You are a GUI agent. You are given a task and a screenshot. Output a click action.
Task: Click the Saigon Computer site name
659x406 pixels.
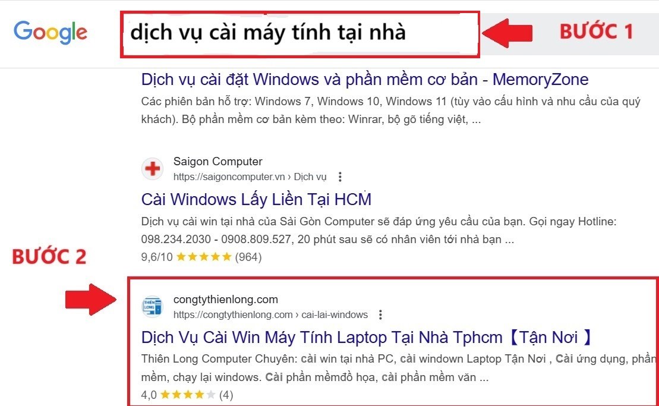coord(217,162)
